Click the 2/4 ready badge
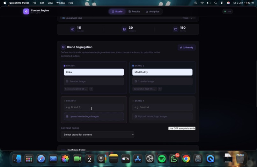The image size is (257, 167). point(187,47)
